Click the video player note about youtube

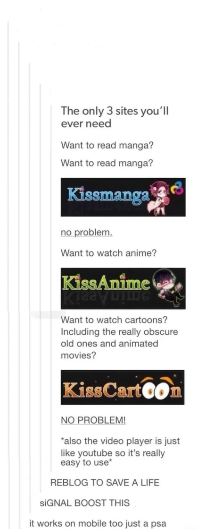pos(120,452)
